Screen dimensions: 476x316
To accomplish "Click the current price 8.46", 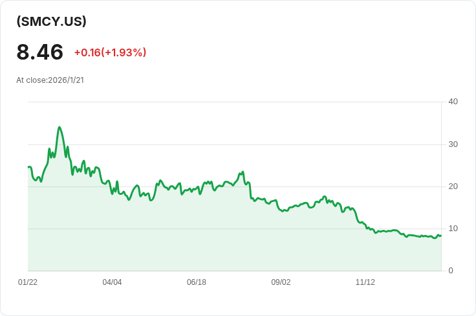I will click(x=40, y=52).
